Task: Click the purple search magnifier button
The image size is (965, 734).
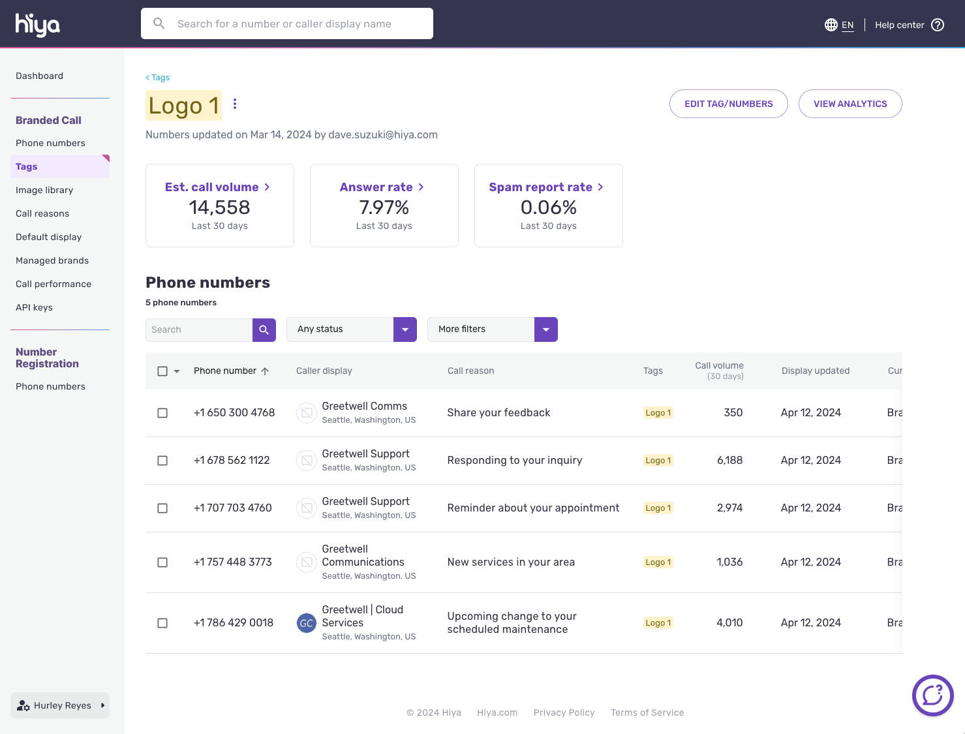Action: 264,330
